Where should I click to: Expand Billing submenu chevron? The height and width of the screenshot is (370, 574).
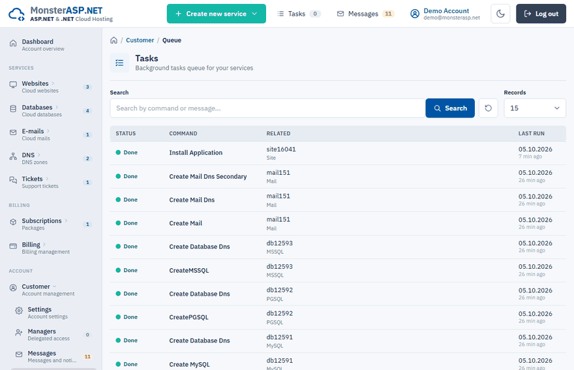point(44,244)
